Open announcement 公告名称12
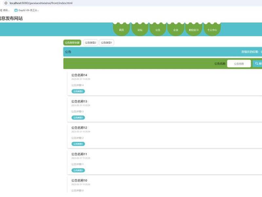Viewport: 262px width, 197px height. (79, 128)
